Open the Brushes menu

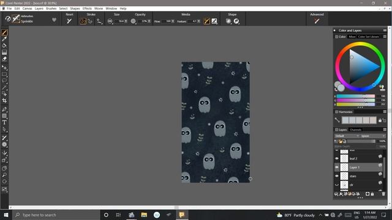click(51, 9)
